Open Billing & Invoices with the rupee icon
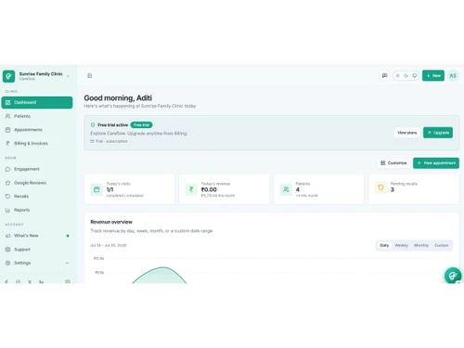The image size is (464, 348). click(x=8, y=143)
